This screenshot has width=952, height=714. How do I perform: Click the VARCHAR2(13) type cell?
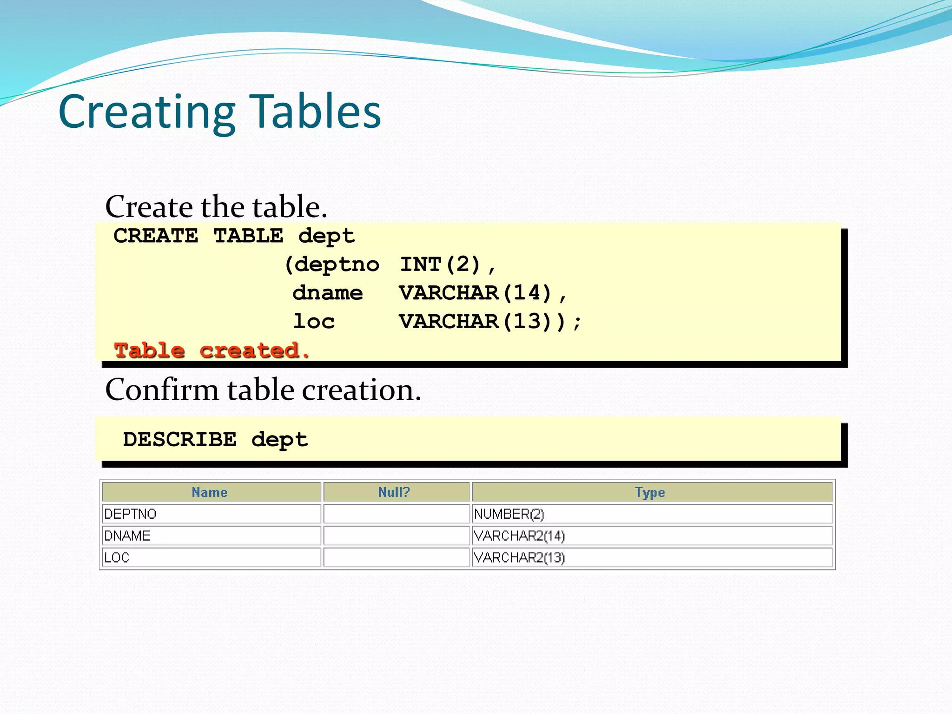(652, 557)
